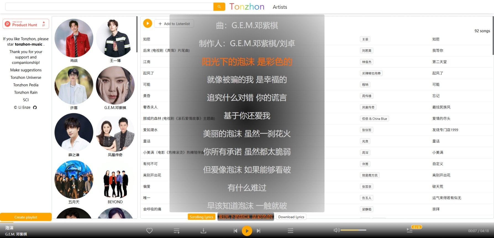Click song title 爱如潮水

pyautogui.click(x=150, y=130)
